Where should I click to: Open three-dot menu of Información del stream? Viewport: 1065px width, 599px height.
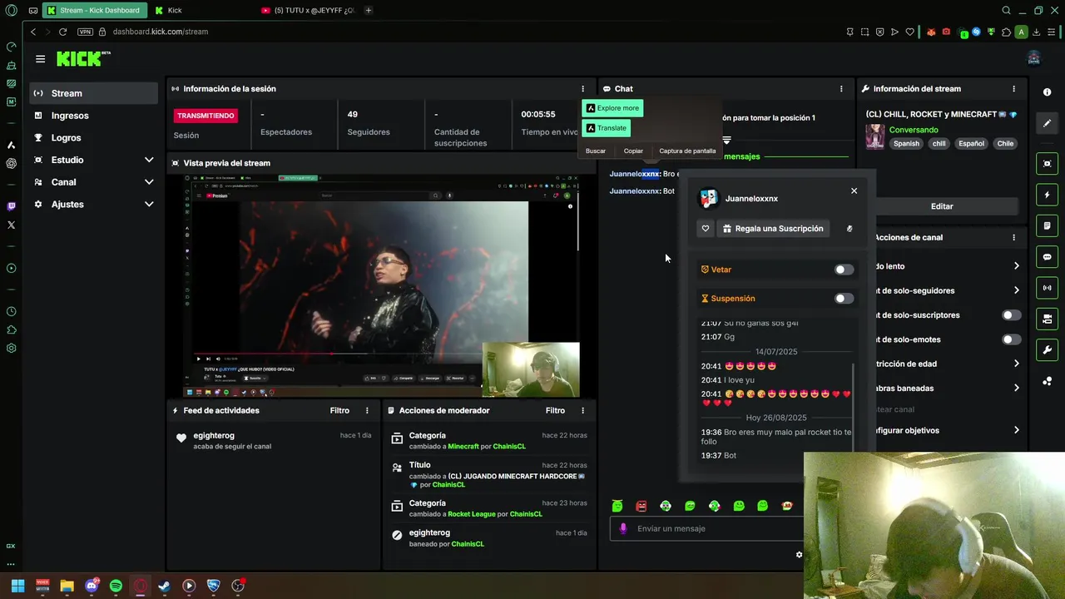[x=1013, y=89]
